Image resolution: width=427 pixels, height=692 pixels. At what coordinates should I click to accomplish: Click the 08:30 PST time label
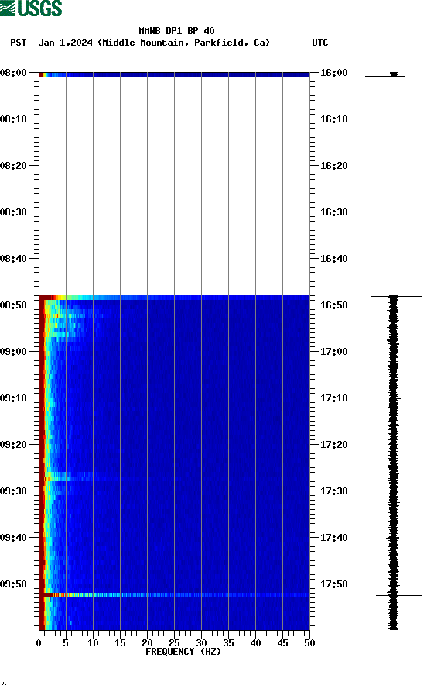point(13,212)
